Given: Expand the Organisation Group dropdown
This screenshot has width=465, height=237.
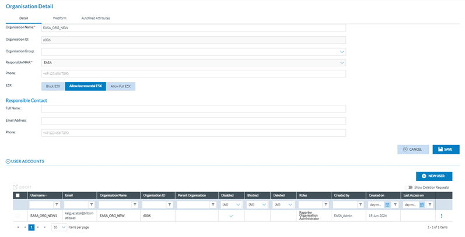Looking at the screenshot, I should [x=342, y=51].
